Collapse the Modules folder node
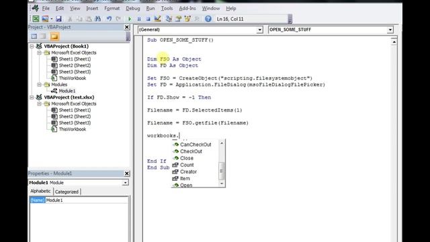The height and width of the screenshot is (242, 430). (x=39, y=85)
